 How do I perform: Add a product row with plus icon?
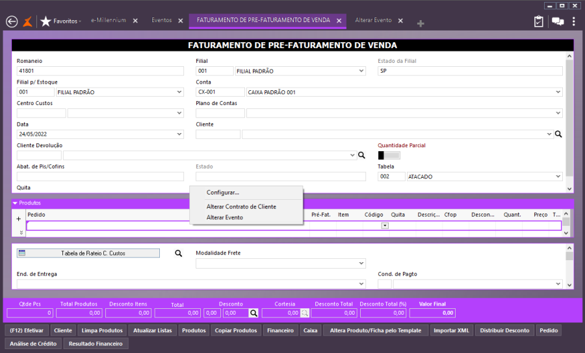(19, 219)
